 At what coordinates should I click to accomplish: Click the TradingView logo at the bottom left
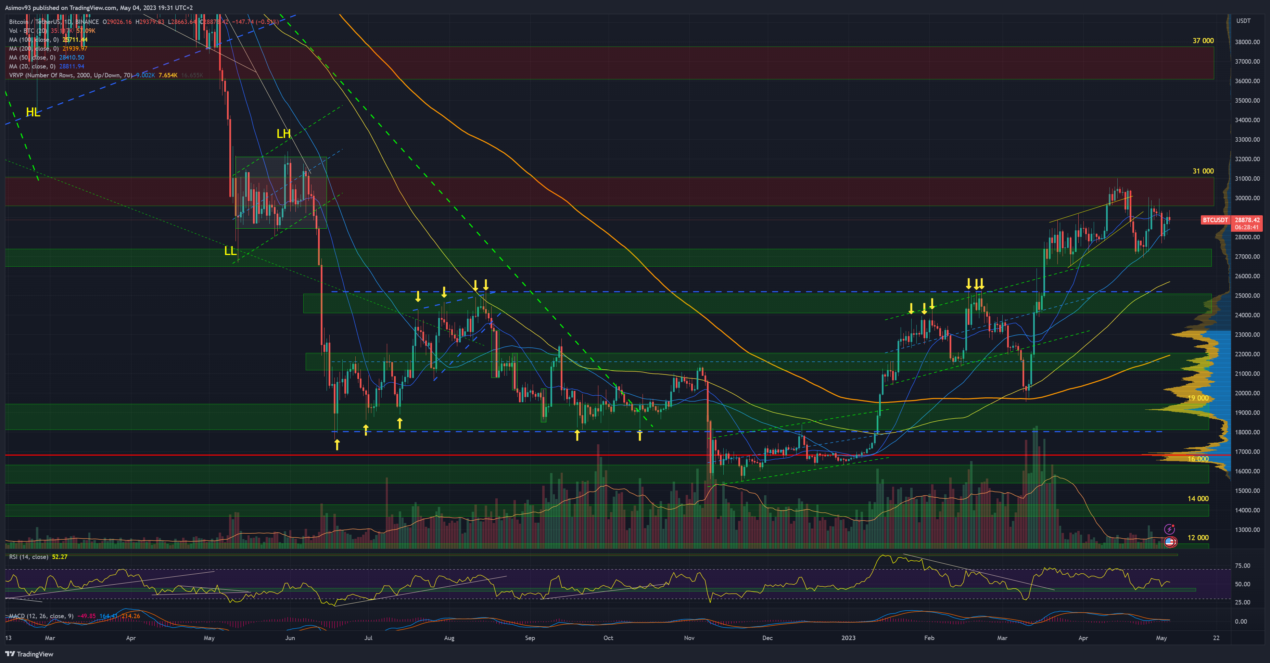pos(29,654)
